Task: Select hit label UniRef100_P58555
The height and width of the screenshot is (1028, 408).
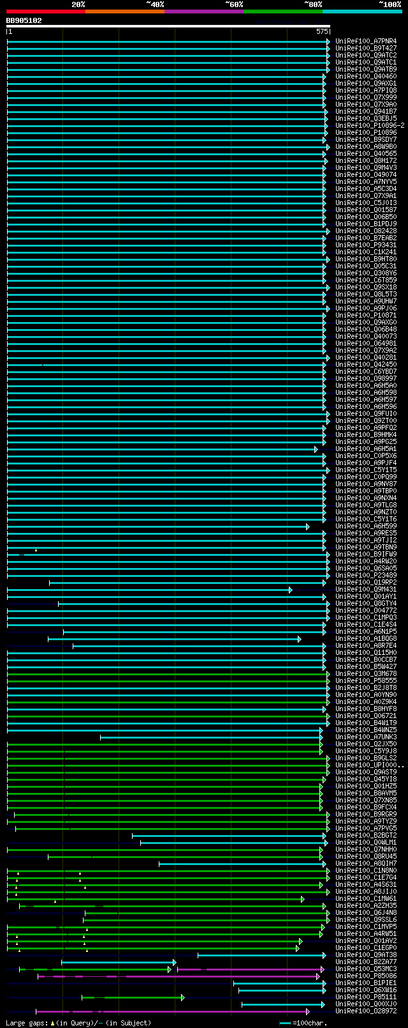Action: [366, 681]
